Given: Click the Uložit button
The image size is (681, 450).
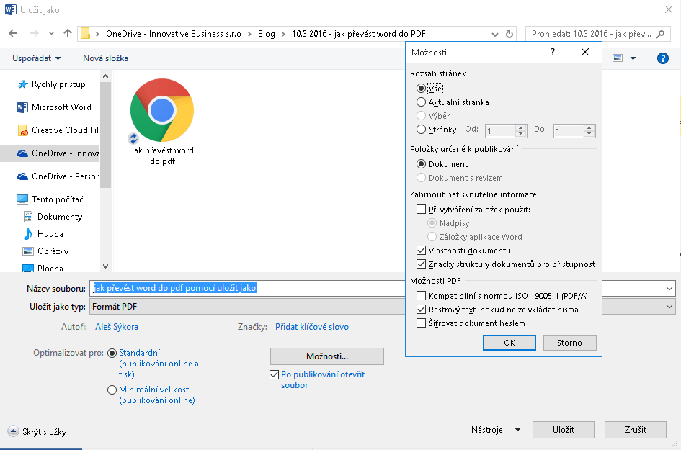Looking at the screenshot, I should [x=564, y=430].
